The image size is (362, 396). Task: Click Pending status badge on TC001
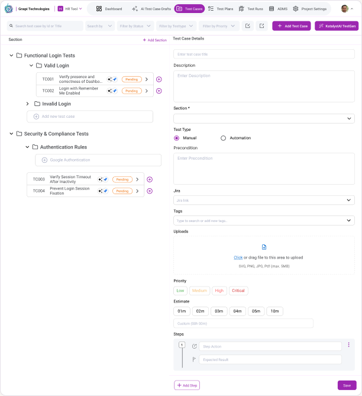(132, 79)
